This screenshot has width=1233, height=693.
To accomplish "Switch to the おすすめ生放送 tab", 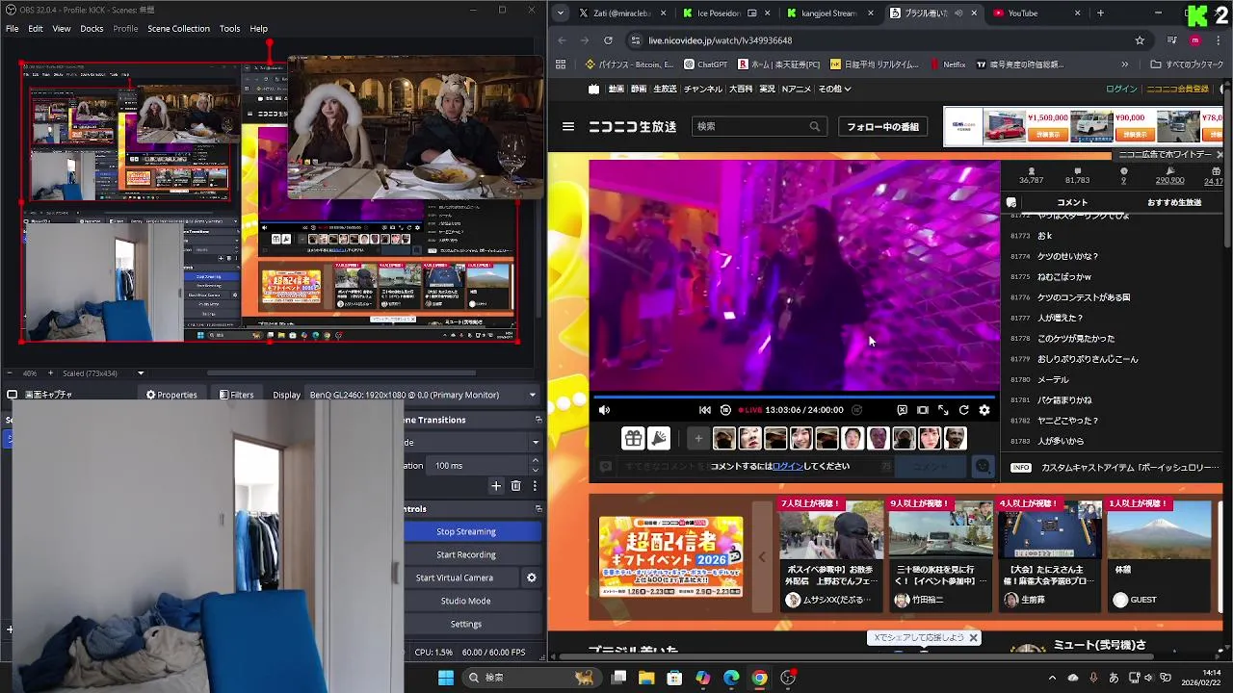I will click(1174, 202).
